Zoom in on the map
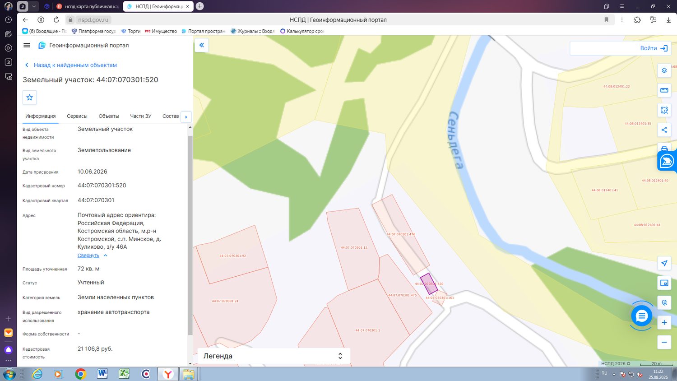Viewport: 677px width, 381px height. click(664, 322)
